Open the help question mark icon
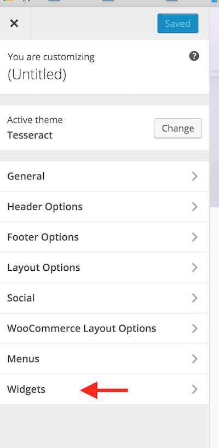The height and width of the screenshot is (448, 219). tap(194, 56)
